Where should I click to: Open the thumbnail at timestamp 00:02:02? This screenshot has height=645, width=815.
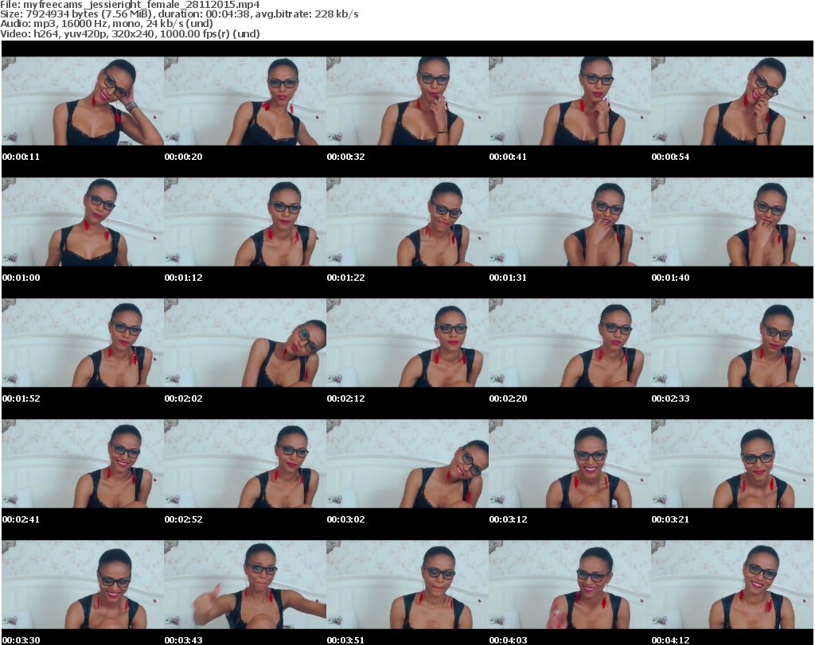point(245,343)
